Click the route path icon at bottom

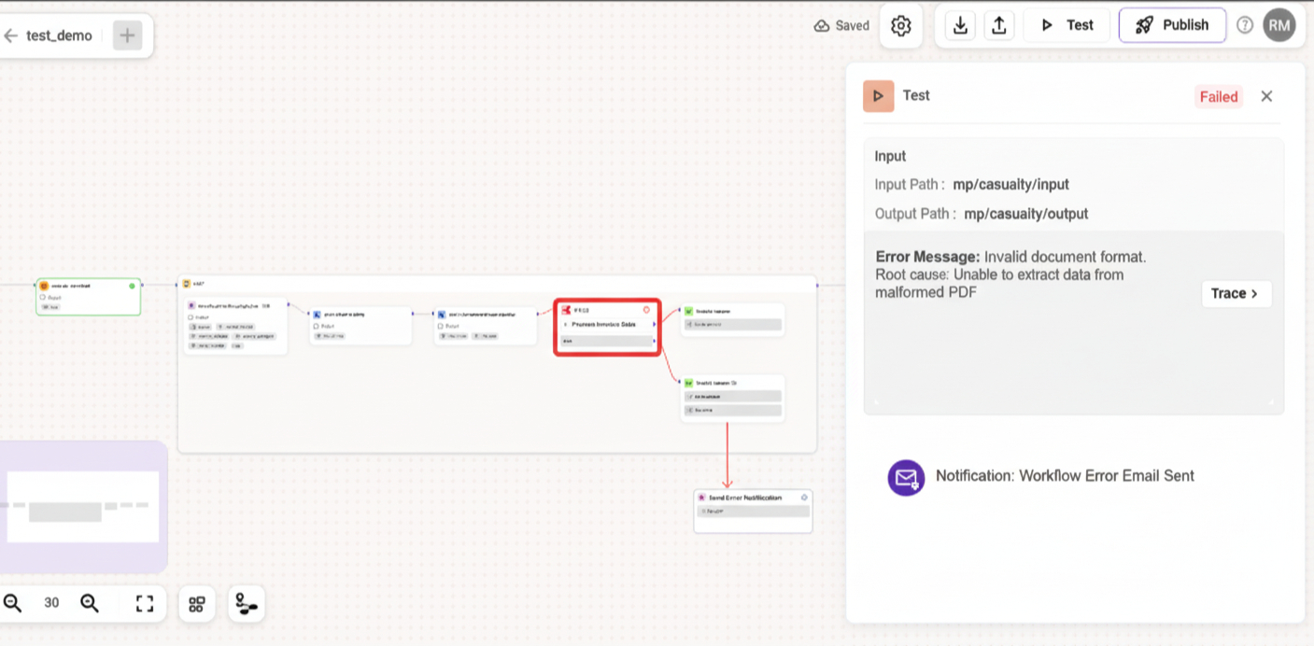point(247,604)
